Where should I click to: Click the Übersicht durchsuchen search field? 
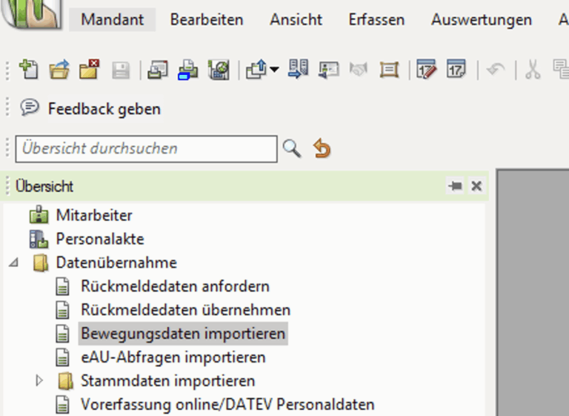tap(146, 148)
